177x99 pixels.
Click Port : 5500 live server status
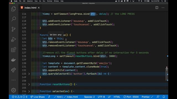coord(131,97)
